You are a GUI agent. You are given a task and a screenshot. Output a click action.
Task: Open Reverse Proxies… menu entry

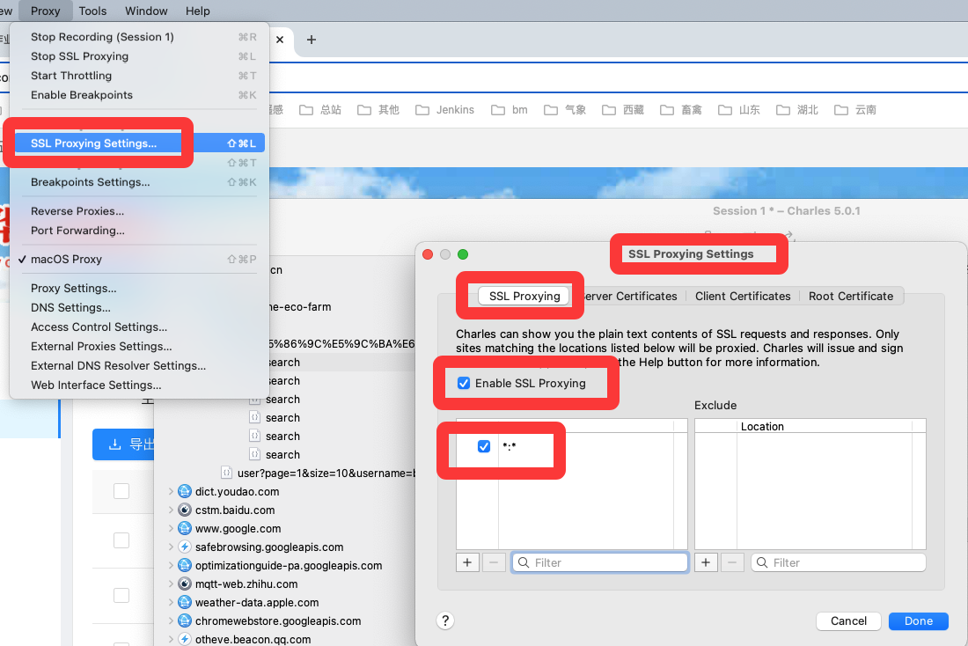pos(140,211)
